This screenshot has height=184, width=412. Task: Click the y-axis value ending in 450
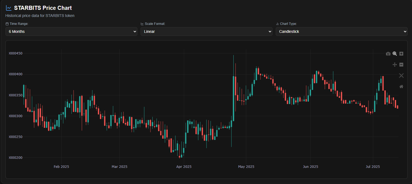(x=15, y=53)
